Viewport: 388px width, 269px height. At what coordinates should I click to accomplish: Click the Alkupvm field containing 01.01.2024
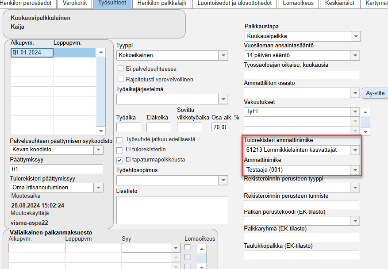[31, 52]
